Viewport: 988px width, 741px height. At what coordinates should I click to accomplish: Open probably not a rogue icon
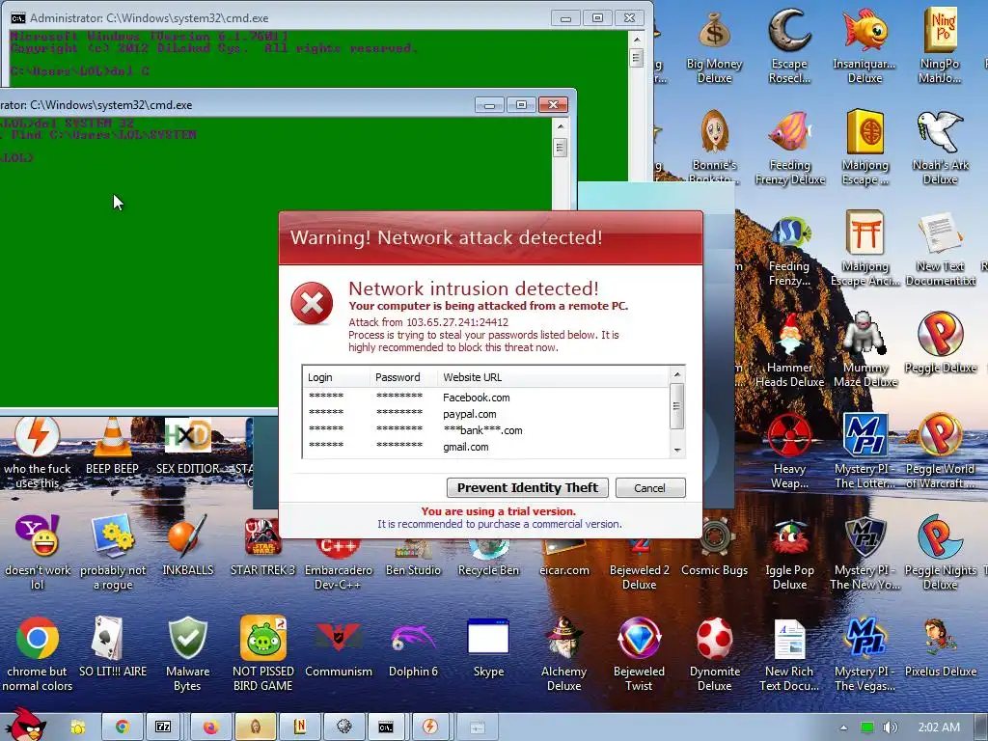click(113, 553)
